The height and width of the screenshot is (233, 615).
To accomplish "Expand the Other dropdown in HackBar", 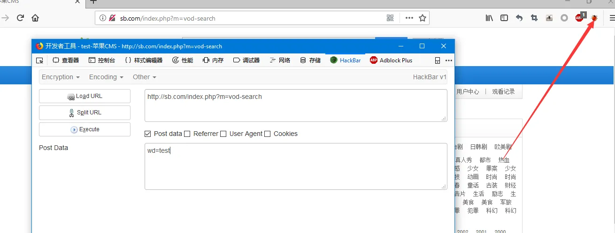I will (x=145, y=77).
